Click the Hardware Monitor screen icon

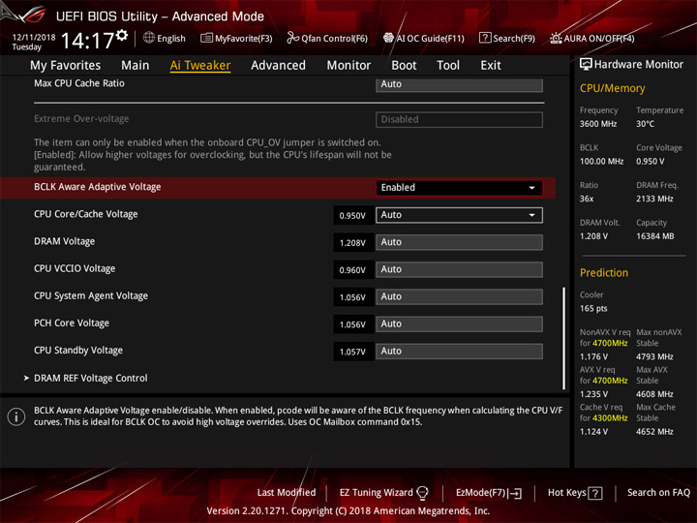586,65
